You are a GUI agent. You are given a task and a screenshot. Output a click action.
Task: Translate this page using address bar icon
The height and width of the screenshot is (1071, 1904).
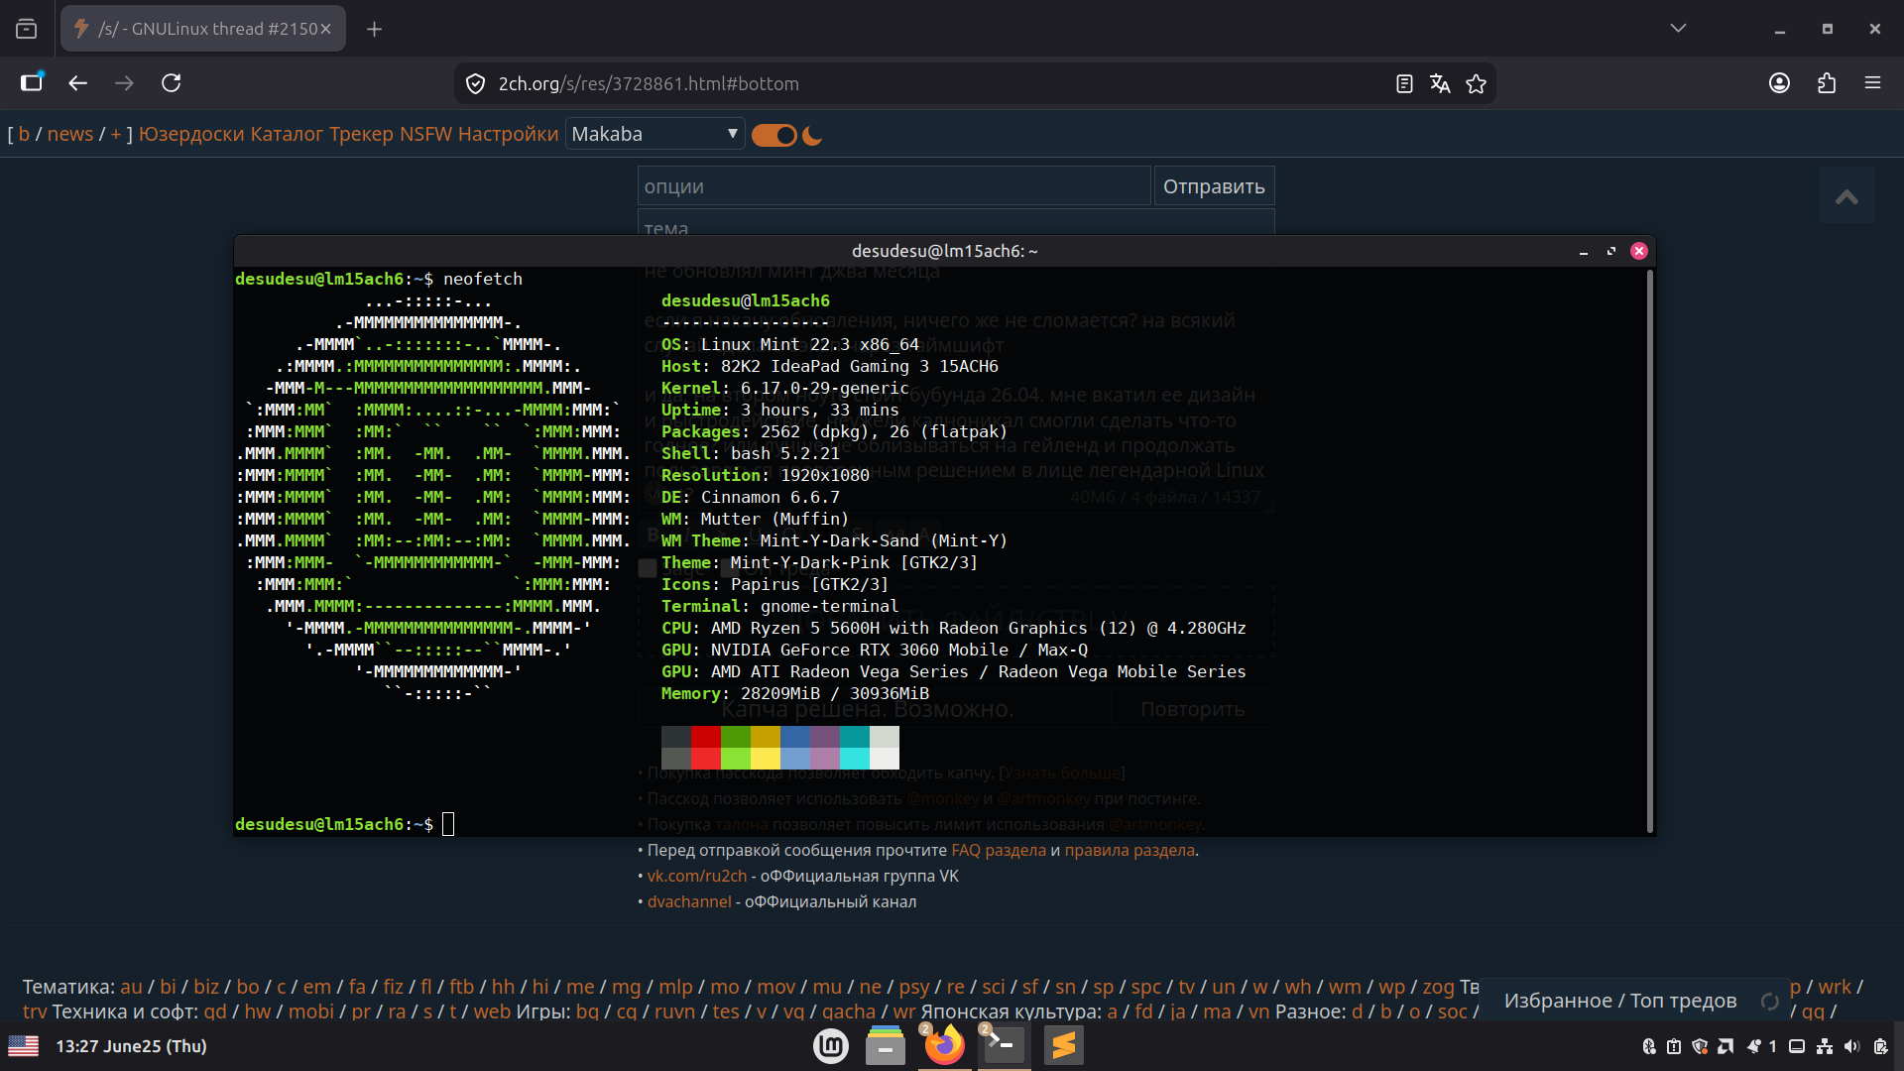click(1440, 84)
